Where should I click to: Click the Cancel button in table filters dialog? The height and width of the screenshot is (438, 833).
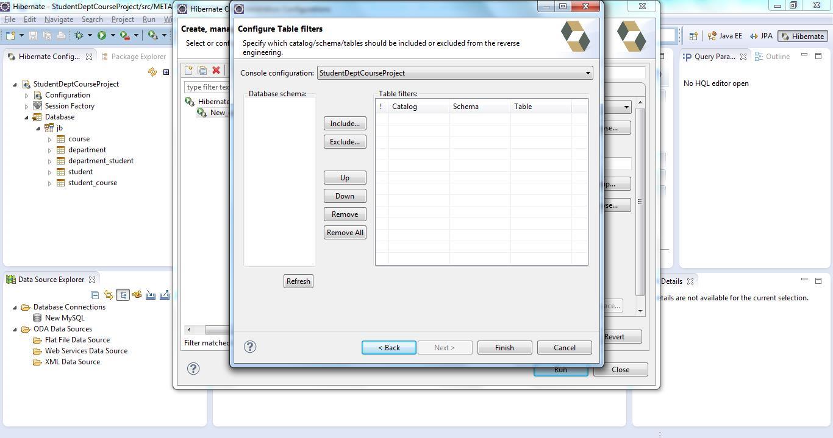pyautogui.click(x=564, y=348)
